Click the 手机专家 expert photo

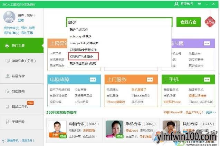(115, 129)
